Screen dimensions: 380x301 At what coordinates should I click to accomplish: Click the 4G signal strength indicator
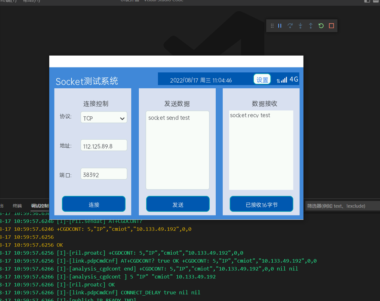tap(287, 79)
